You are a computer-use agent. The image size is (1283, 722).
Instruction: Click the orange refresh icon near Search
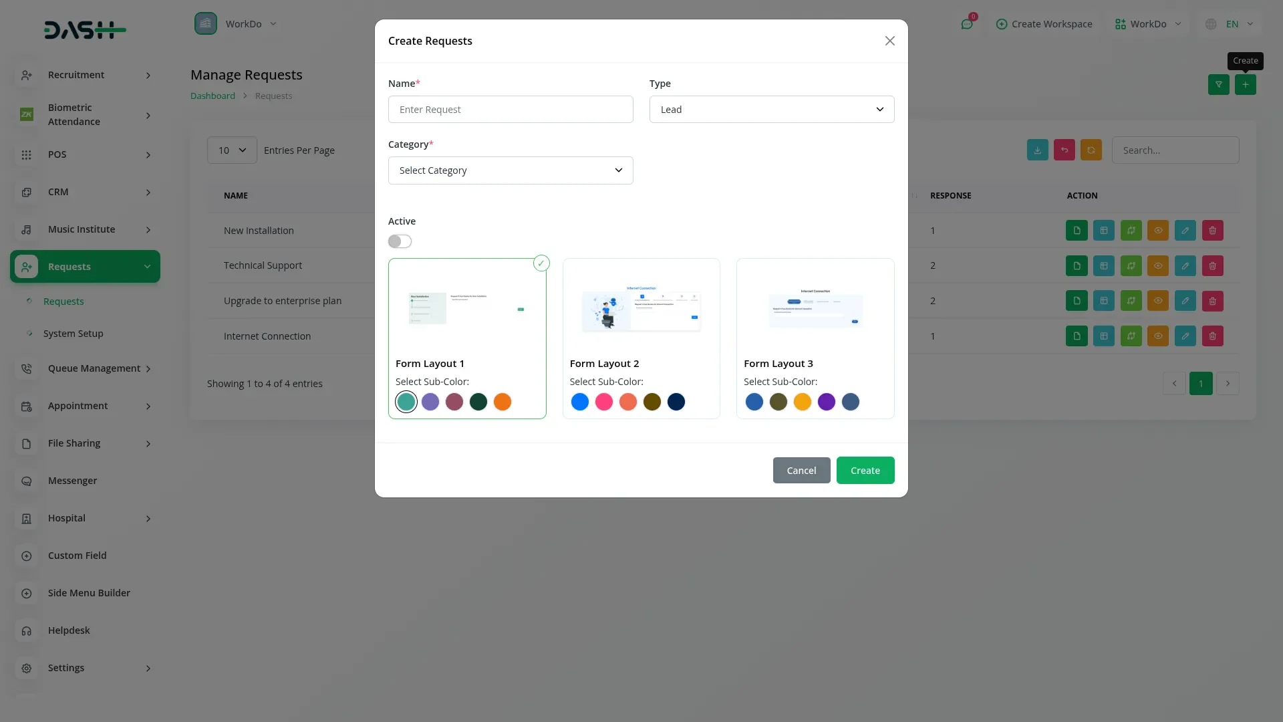coord(1091,150)
